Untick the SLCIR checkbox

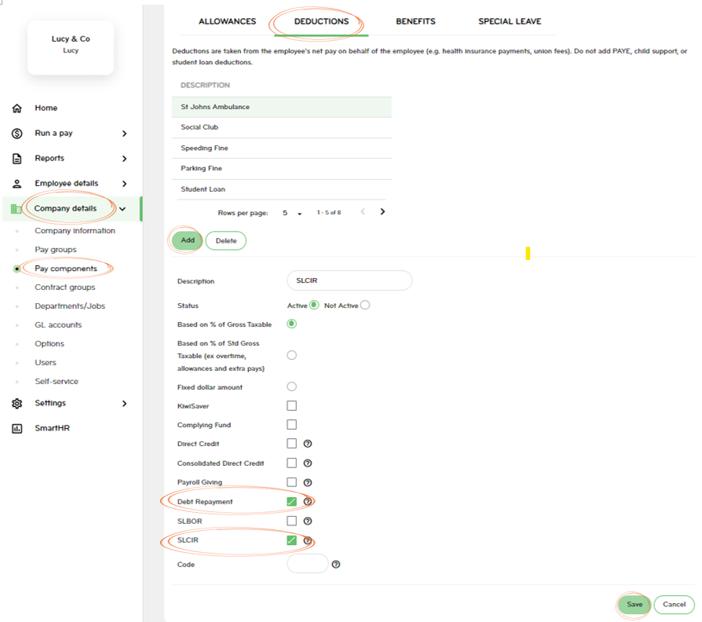pos(291,540)
